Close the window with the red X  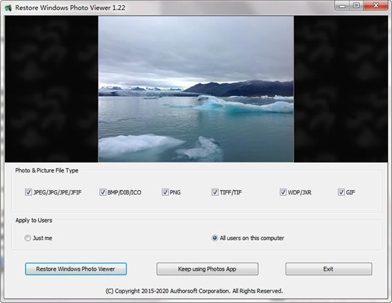point(376,5)
